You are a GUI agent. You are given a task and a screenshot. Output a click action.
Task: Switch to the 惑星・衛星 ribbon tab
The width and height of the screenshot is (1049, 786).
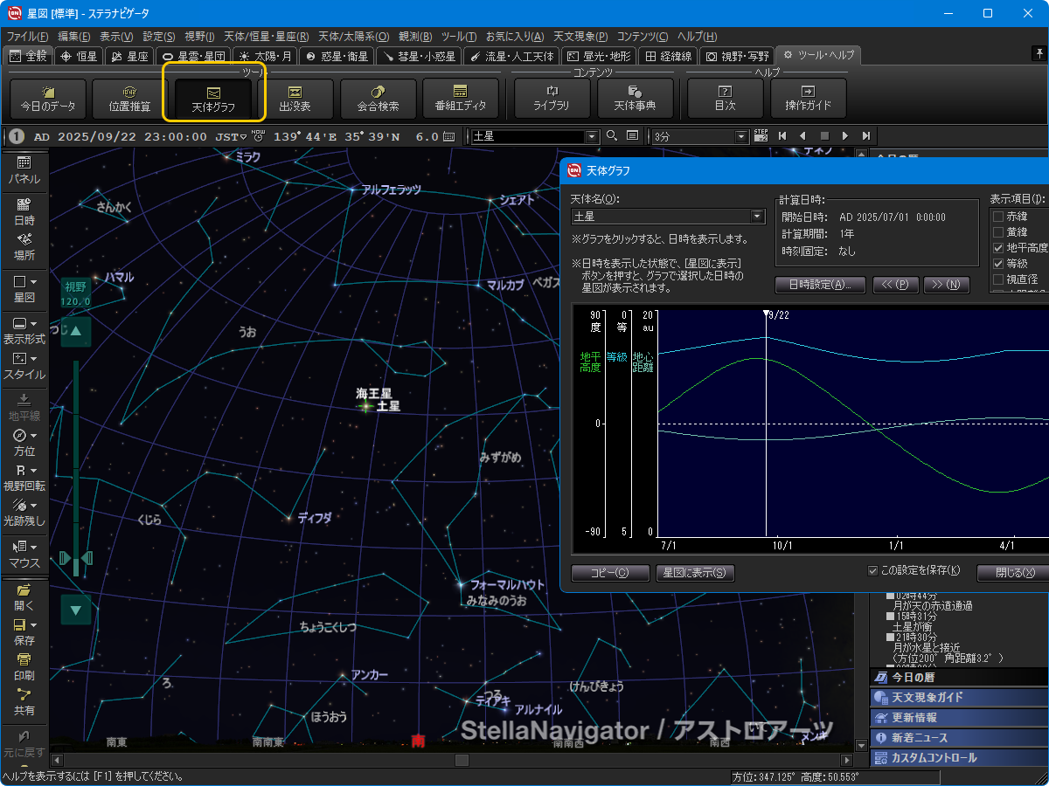pos(337,56)
